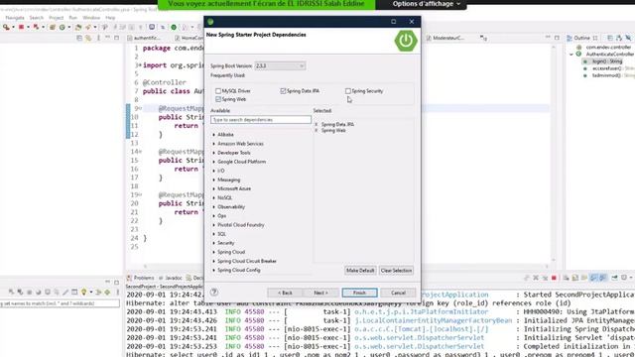Minimize the Eclipse editor area
Screen dimensions: 635x357
coord(548,38)
